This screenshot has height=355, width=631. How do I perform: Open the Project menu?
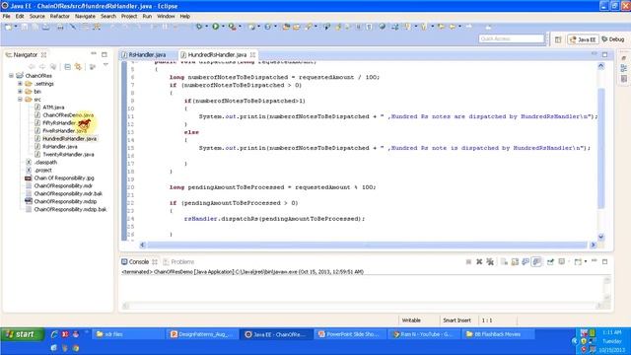129,17
